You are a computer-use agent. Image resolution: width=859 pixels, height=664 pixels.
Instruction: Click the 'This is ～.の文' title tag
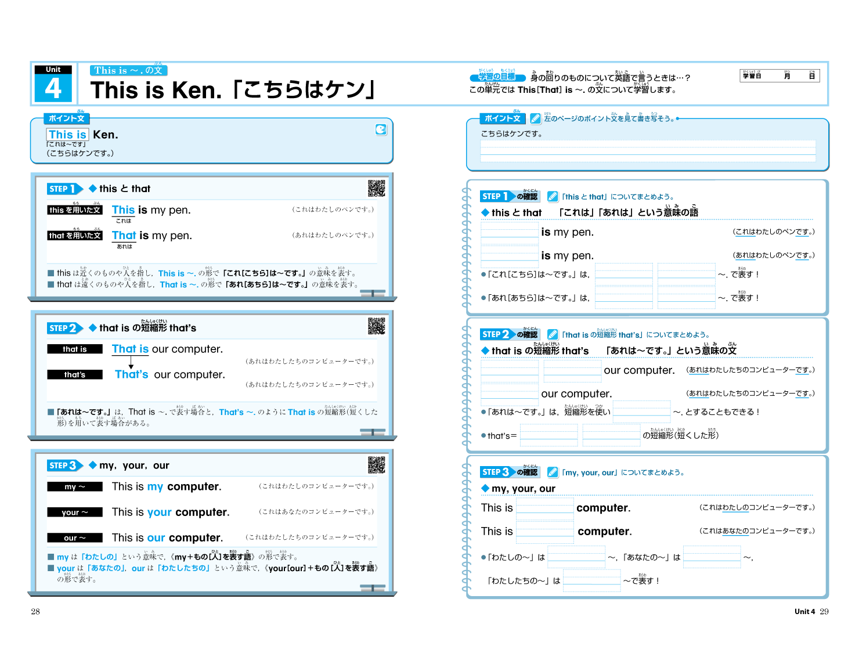tap(129, 70)
